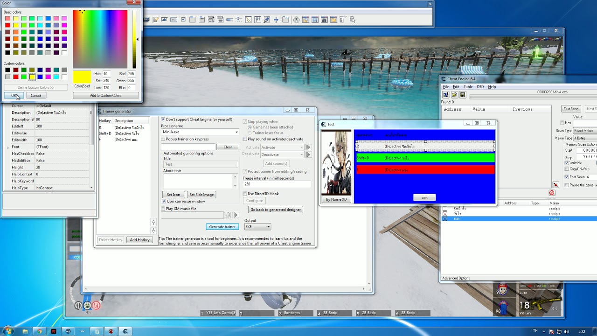Click Cheat Engine open file folder icon
This screenshot has height=336, width=597.
click(454, 95)
